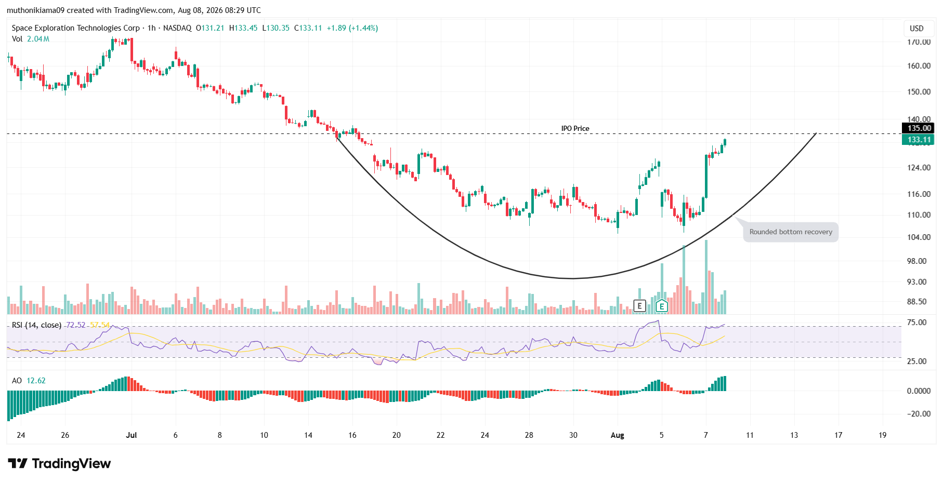Click the AO value 12.62
The image size is (943, 483).
(x=36, y=381)
